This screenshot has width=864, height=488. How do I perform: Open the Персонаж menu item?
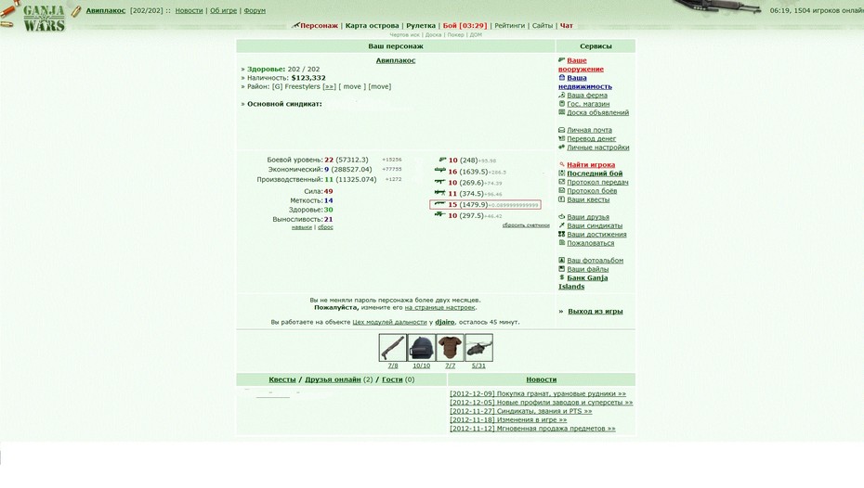click(319, 25)
